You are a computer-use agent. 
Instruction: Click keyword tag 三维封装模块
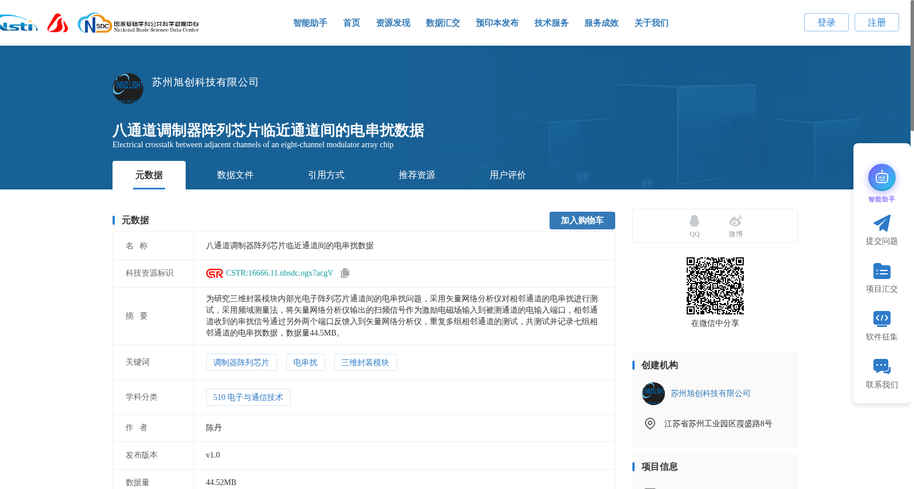(365, 362)
